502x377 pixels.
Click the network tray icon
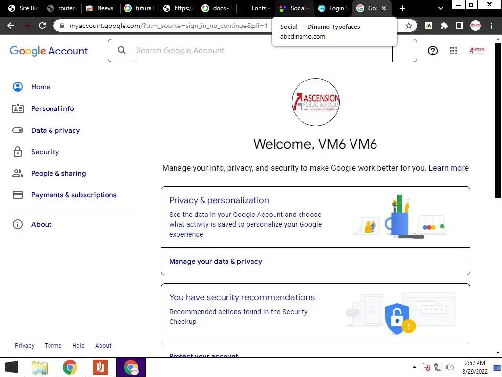(x=438, y=367)
